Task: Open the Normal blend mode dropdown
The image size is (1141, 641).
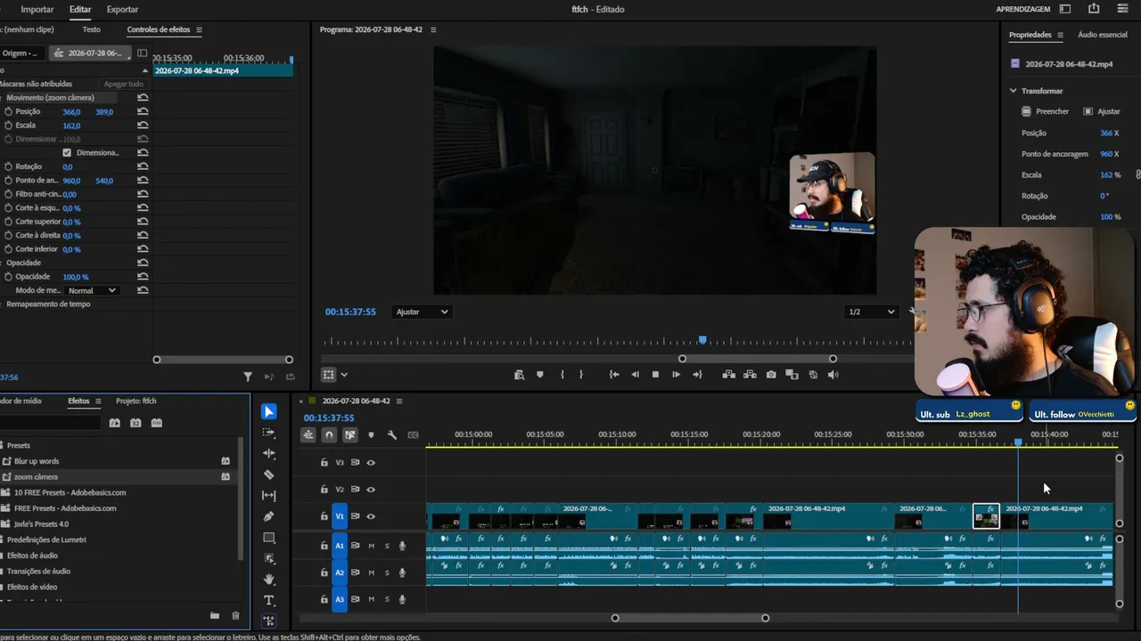Action: [93, 290]
